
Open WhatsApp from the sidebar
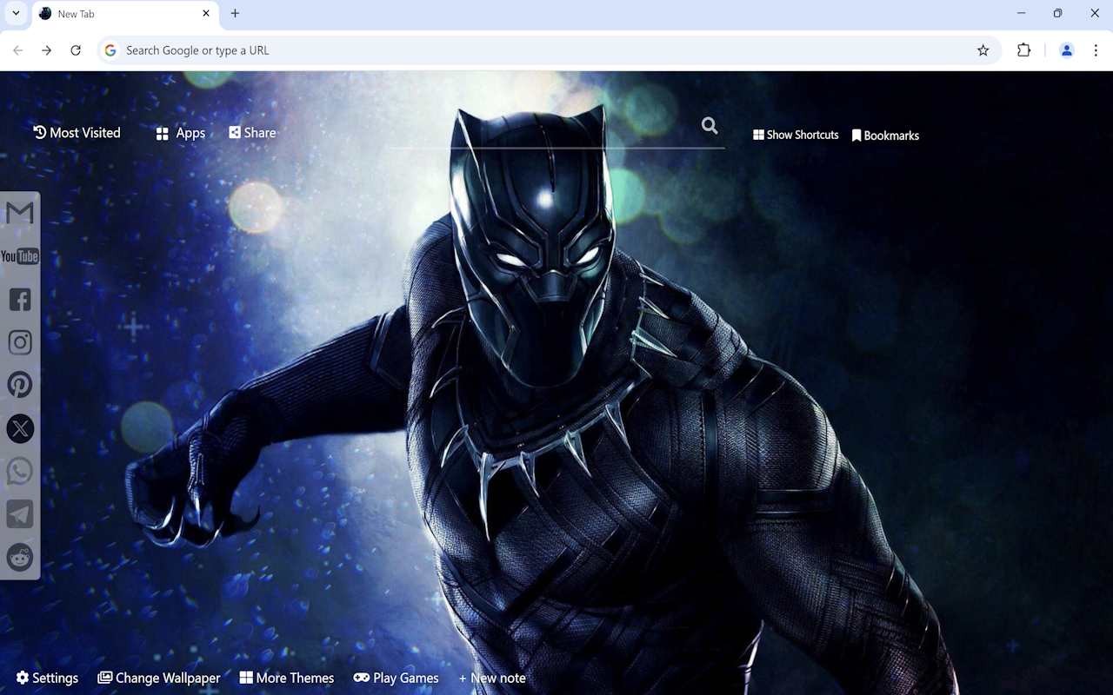pos(19,471)
